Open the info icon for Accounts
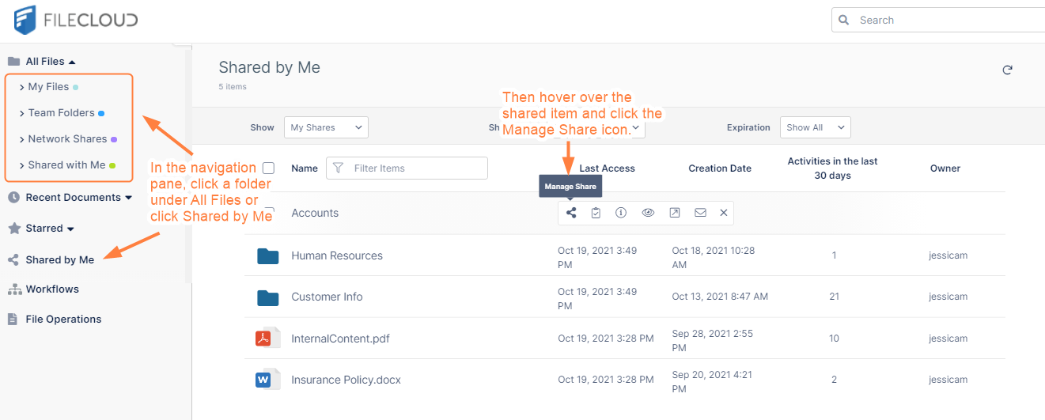 pos(621,213)
